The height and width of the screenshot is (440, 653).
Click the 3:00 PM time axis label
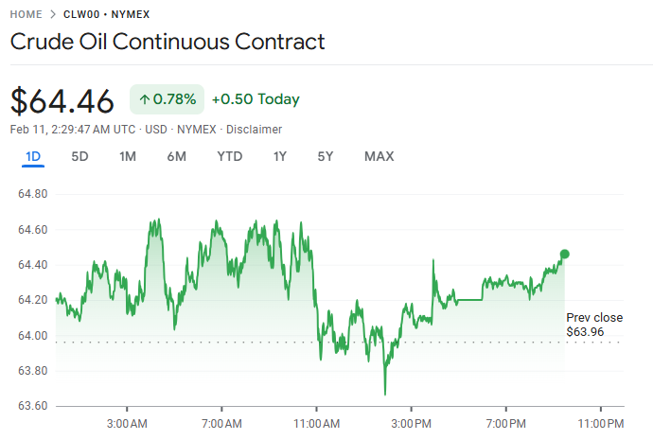[412, 422]
